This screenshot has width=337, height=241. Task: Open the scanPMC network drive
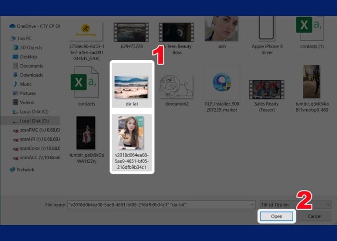[x=39, y=130]
